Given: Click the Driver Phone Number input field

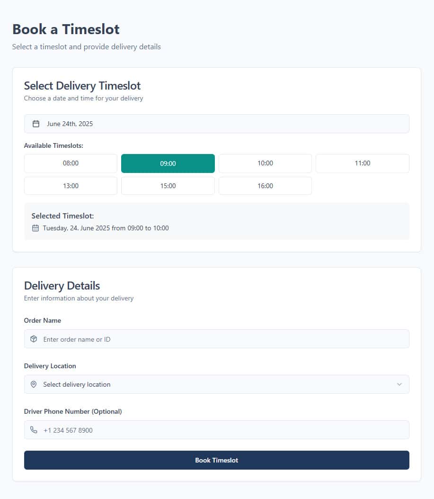Looking at the screenshot, I should coord(216,429).
